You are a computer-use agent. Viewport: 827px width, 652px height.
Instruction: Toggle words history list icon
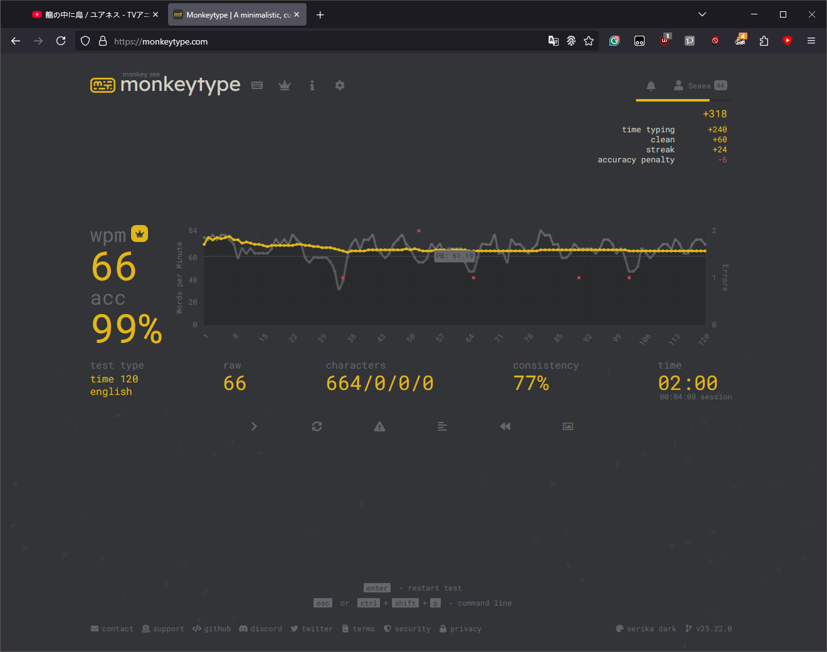point(442,426)
